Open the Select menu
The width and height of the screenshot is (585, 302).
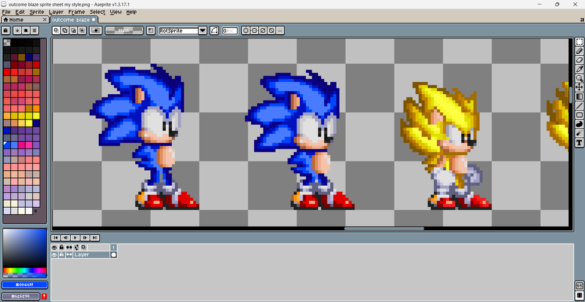(97, 12)
